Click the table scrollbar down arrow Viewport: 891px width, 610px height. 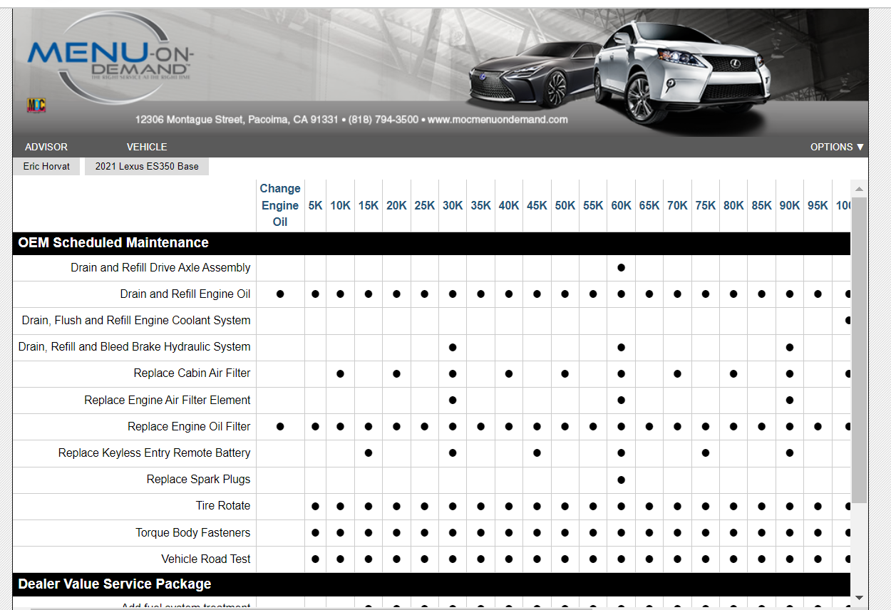[x=859, y=597]
